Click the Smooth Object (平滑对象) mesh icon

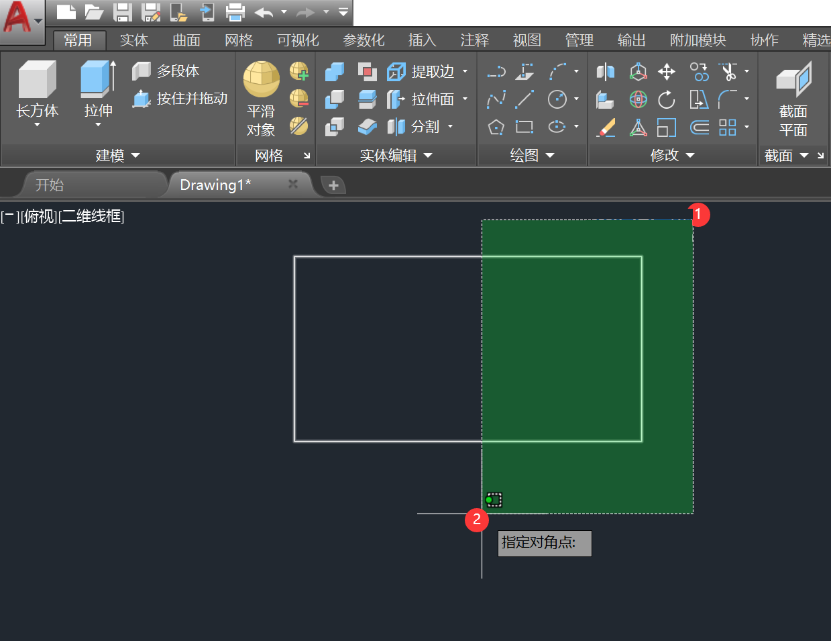point(261,80)
